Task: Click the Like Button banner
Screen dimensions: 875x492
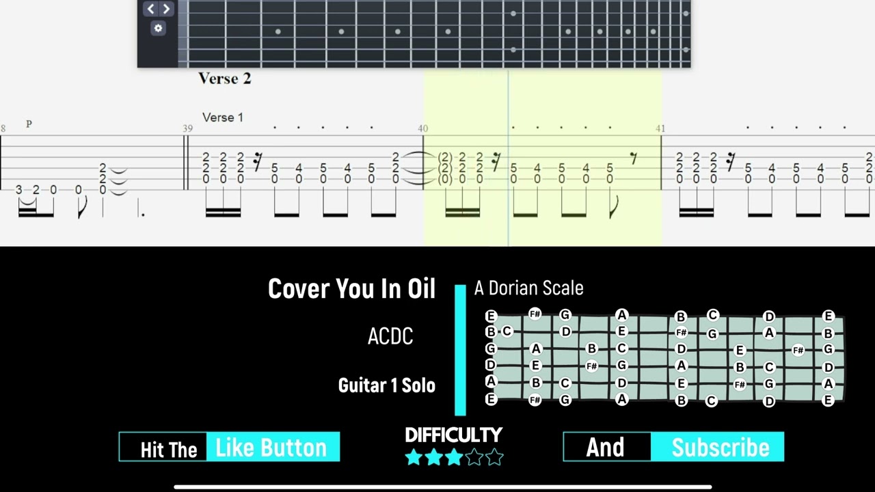Action: click(272, 448)
